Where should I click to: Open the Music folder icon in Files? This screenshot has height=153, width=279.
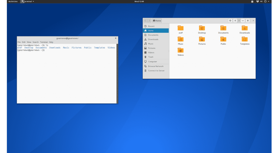180,39
